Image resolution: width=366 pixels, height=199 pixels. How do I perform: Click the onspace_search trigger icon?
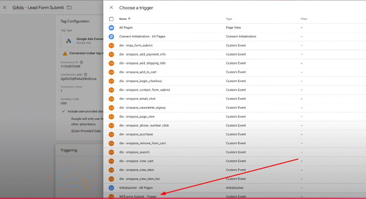[x=112, y=152]
